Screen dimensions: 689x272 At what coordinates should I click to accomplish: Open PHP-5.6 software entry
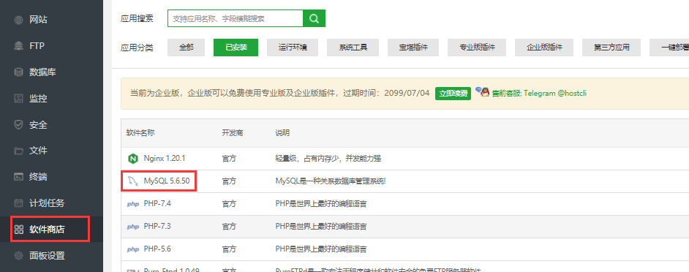(157, 249)
